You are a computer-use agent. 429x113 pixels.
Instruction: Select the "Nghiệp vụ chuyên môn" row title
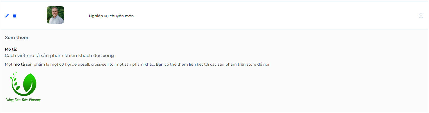point(111,16)
